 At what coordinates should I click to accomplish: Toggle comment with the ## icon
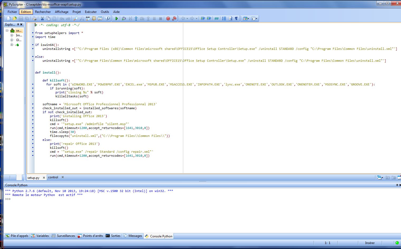point(216,18)
